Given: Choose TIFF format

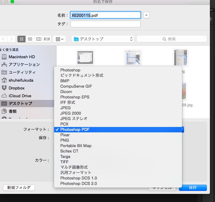Looking at the screenshot, I should click(x=118, y=162).
